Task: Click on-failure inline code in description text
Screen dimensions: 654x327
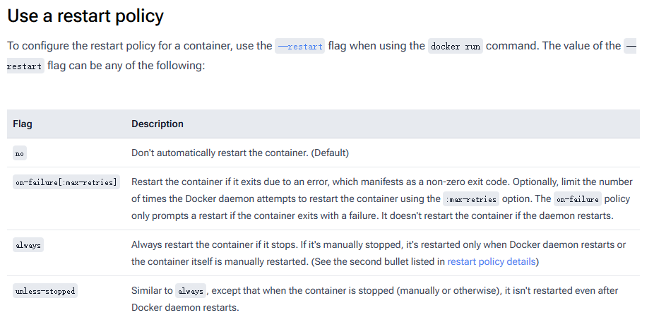Action: point(576,199)
